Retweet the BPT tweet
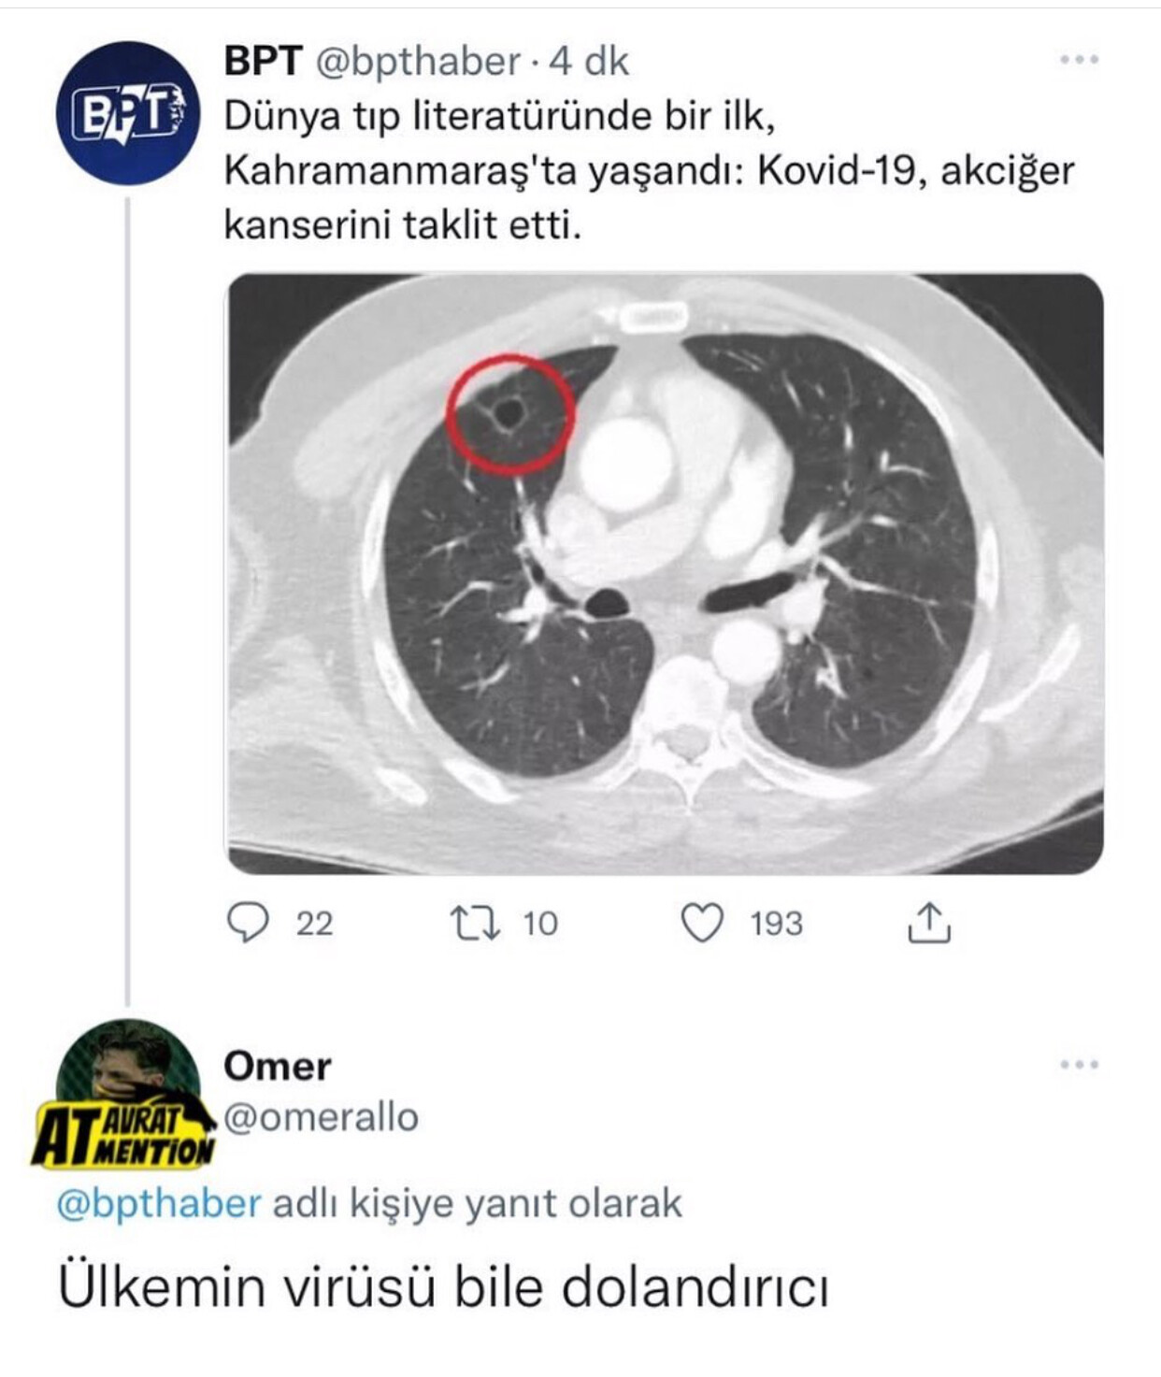Screen dimensions: 1161x1377 (x=475, y=924)
